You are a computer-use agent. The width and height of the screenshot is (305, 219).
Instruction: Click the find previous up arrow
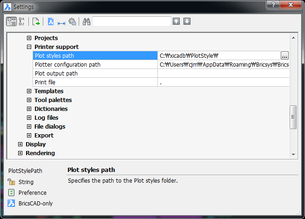tap(176, 21)
